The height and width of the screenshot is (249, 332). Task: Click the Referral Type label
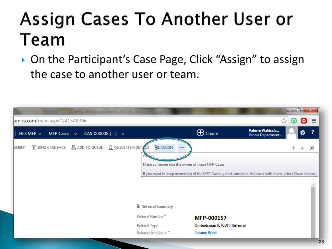(148, 226)
